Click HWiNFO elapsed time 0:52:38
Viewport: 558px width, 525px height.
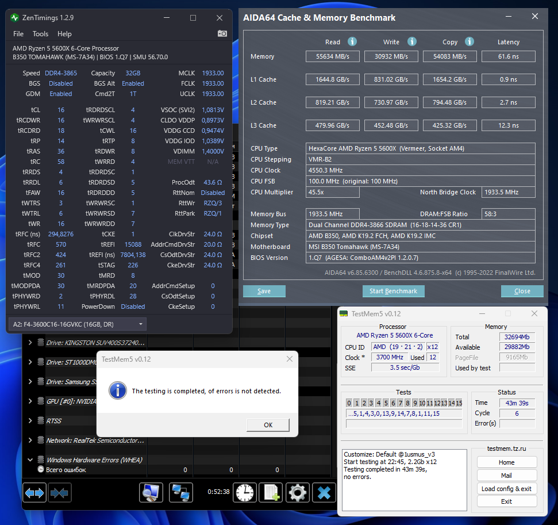[218, 492]
